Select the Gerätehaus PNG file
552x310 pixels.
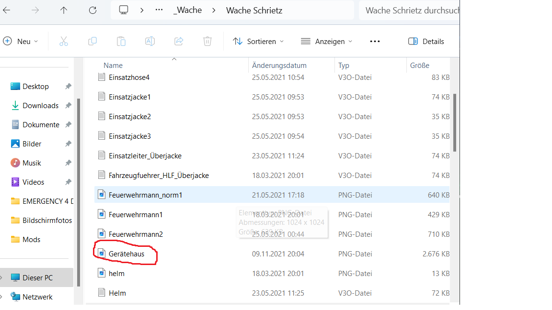126,254
